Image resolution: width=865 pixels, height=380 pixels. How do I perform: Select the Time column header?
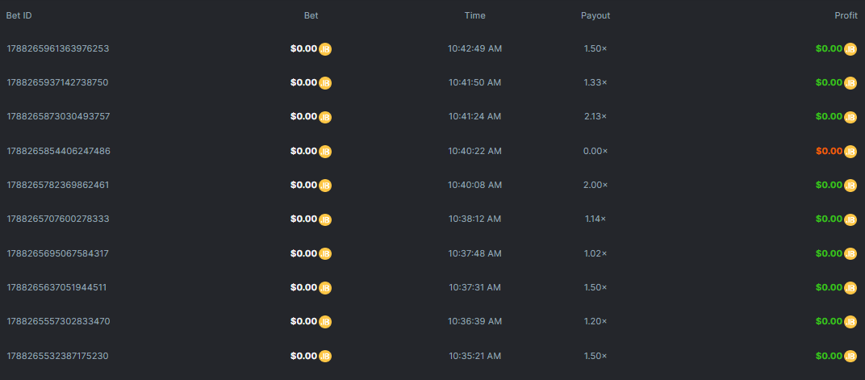pos(475,15)
